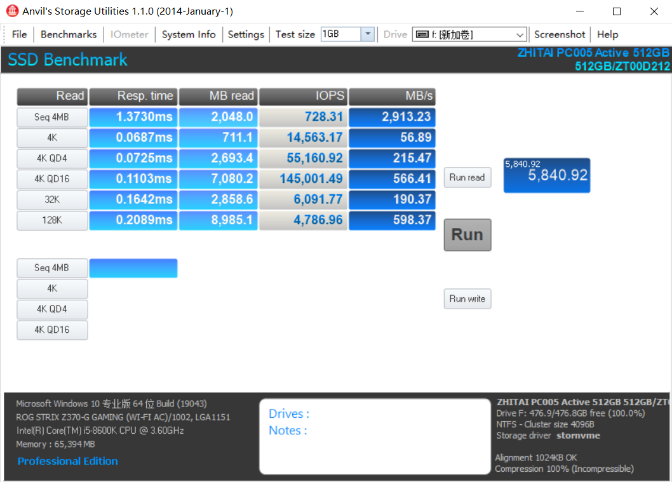Click the 728.31 IOPS cell
The image size is (672, 482).
[x=303, y=117]
